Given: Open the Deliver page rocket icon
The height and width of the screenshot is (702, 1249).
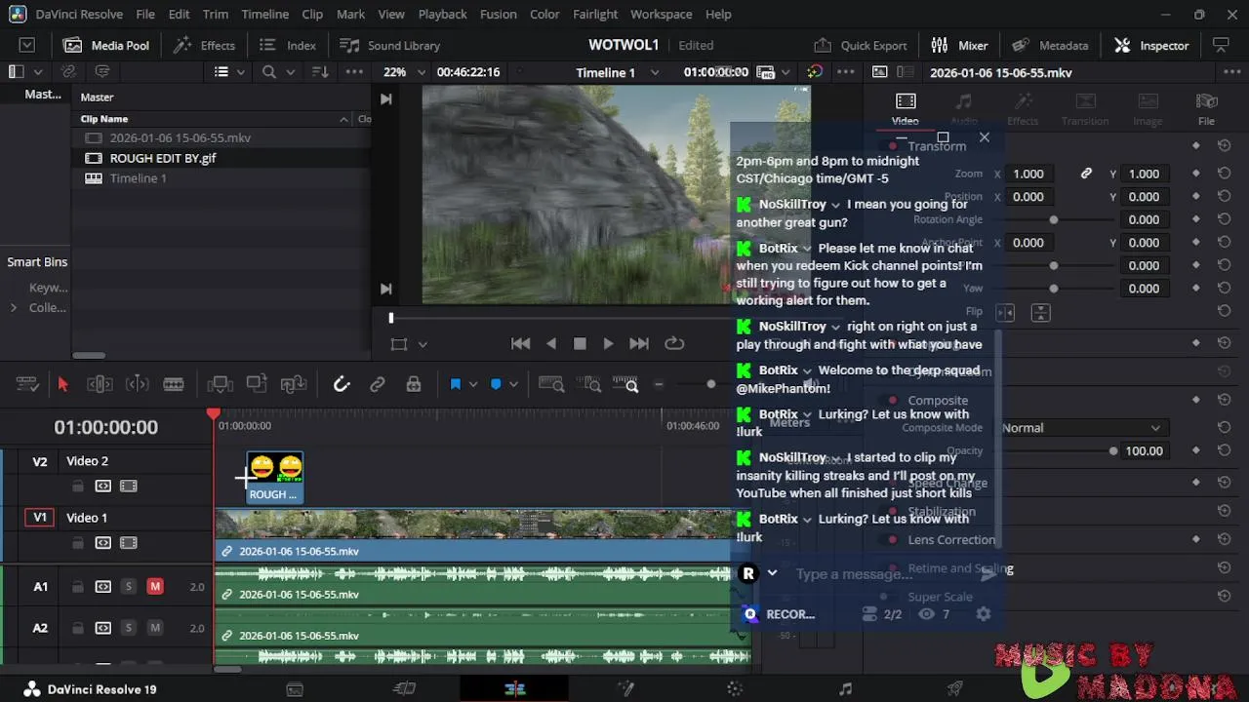Looking at the screenshot, I should 955,689.
